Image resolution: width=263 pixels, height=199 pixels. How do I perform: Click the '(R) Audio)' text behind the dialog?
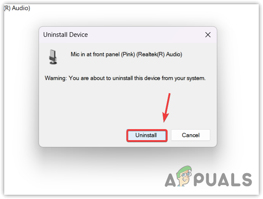pos(17,8)
